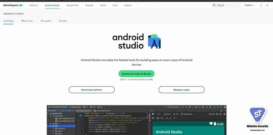The image size is (273, 135).
Task: Open Download options
Action: (92, 90)
